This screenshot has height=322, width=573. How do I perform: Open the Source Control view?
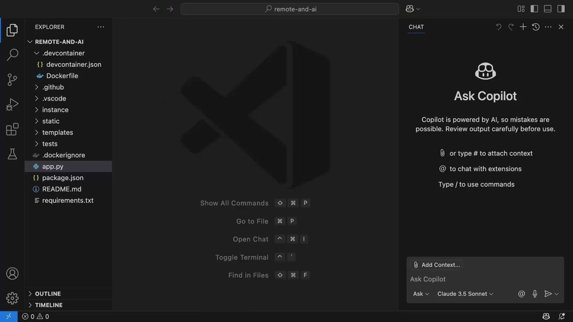[x=12, y=80]
